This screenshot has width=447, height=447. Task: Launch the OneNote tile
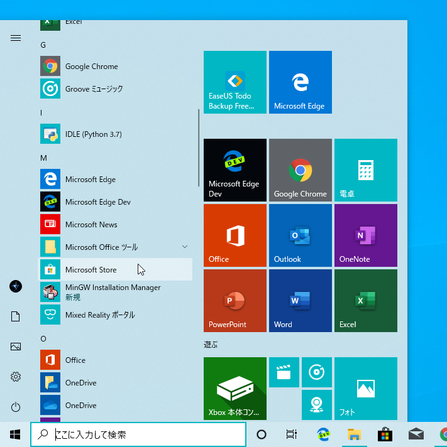(x=366, y=235)
